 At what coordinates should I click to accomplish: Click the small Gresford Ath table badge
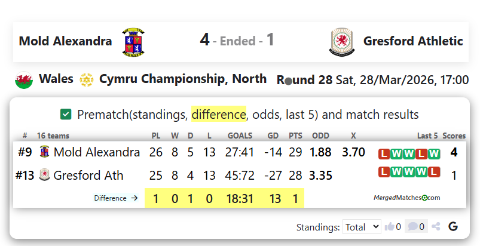tap(44, 175)
